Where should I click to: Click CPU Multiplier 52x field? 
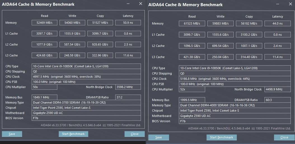click(192, 89)
